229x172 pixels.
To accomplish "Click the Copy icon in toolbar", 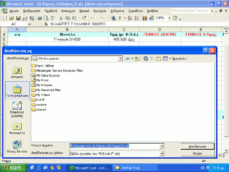I will (67, 18).
